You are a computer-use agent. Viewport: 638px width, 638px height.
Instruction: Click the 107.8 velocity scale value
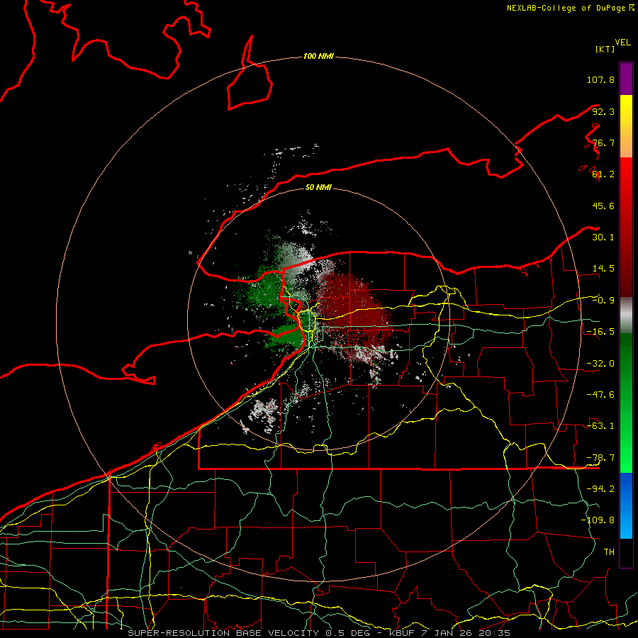point(600,79)
